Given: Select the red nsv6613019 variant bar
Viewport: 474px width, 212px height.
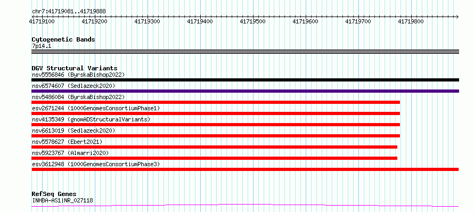Looking at the screenshot, I should point(216,136).
